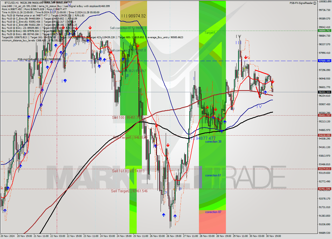Click the smiley face icon beside FSB-FX-SignalReader
The height and width of the screenshot is (239, 332).
point(315,3)
